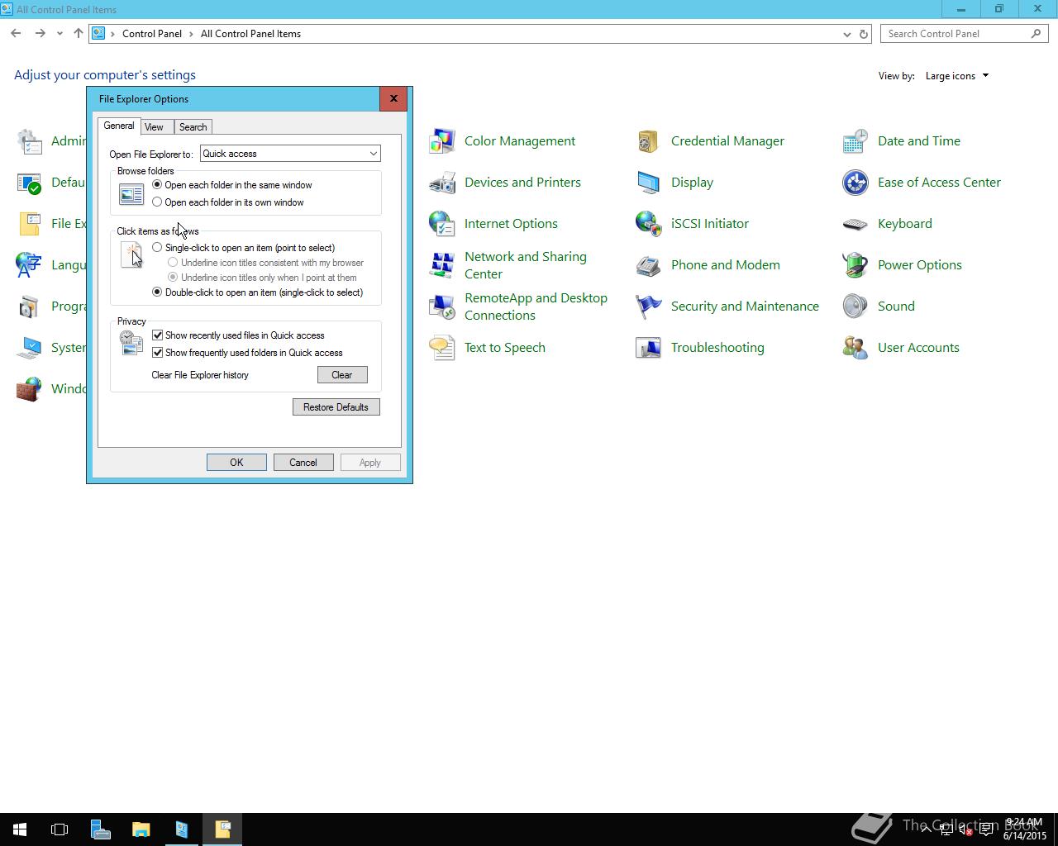Toggle Show frequently used folders in Quick access
The width and height of the screenshot is (1058, 846).
247,353
